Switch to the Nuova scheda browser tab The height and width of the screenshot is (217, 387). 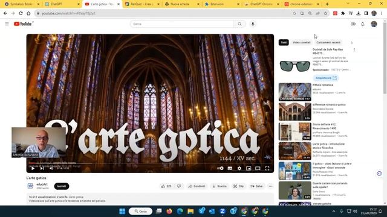click(x=182, y=4)
